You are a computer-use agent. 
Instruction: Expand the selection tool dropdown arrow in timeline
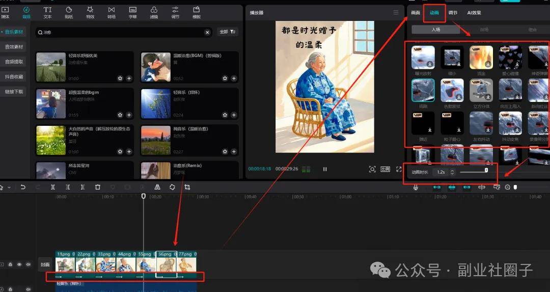point(9,188)
